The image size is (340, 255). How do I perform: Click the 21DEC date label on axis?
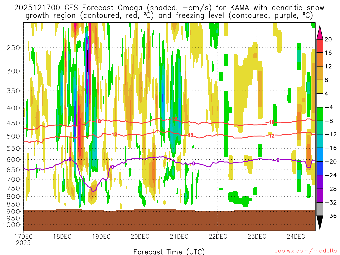(179, 236)
